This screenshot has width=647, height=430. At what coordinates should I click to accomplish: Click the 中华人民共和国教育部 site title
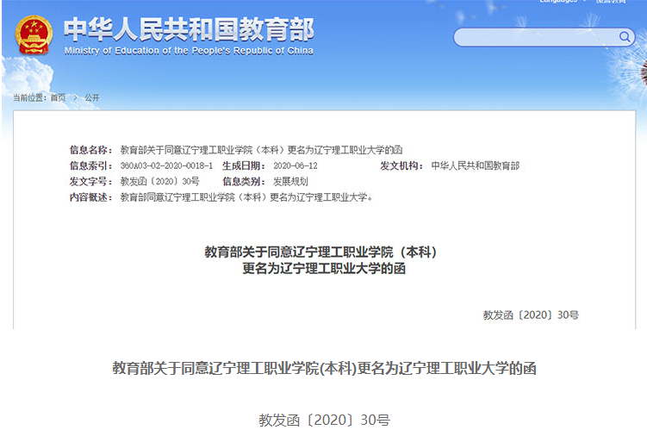pos(189,28)
